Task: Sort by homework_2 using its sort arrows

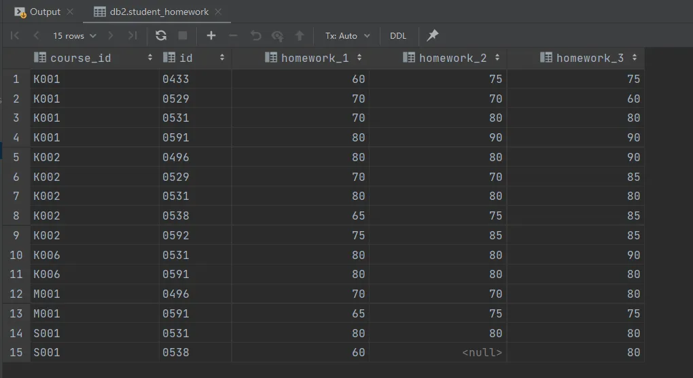Action: pos(497,58)
